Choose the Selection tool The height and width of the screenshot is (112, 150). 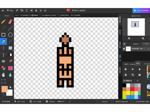point(10,48)
